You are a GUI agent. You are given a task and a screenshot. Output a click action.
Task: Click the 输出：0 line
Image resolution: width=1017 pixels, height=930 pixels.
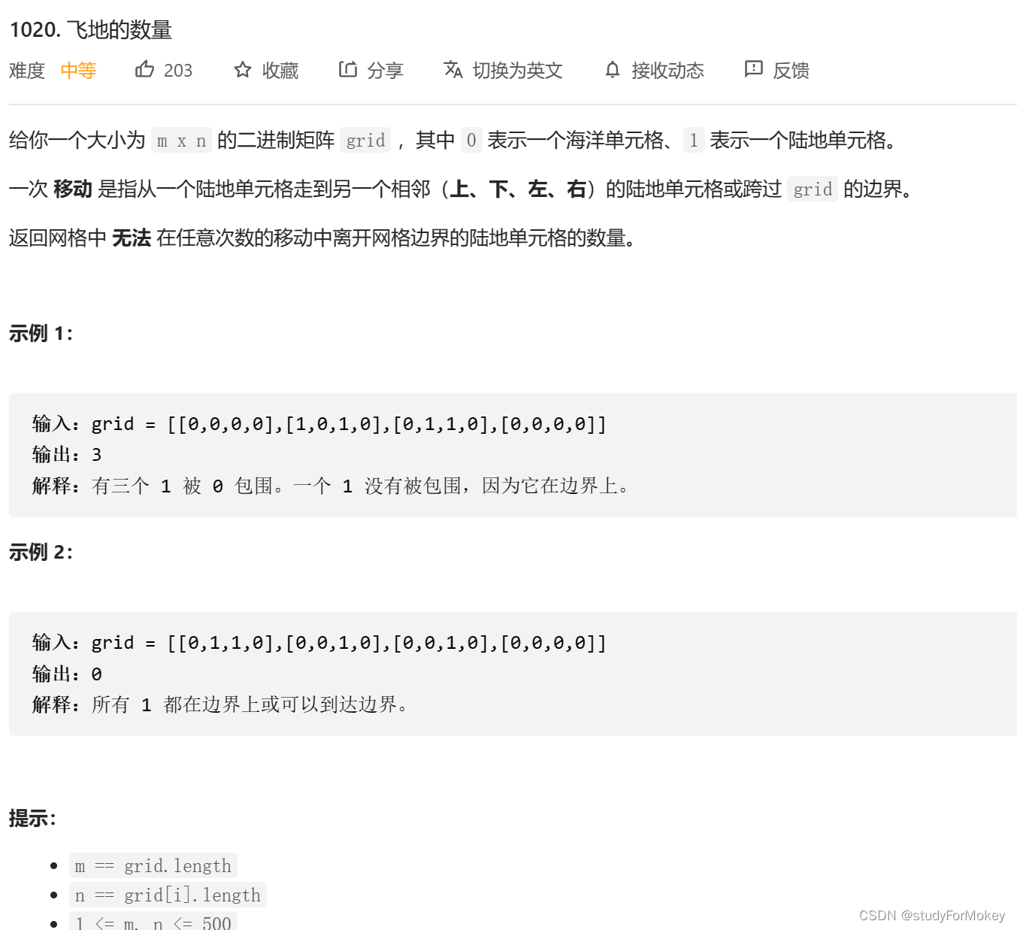(67, 674)
